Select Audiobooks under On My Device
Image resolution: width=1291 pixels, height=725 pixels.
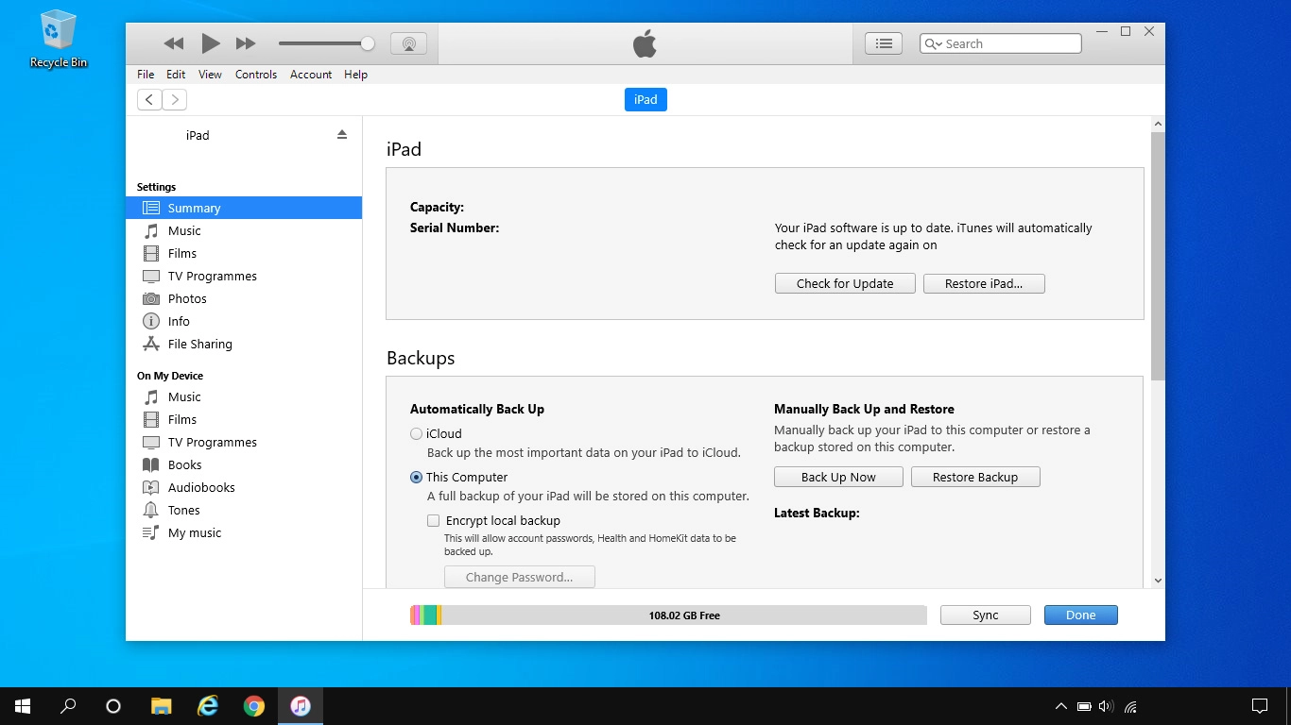[x=199, y=487]
